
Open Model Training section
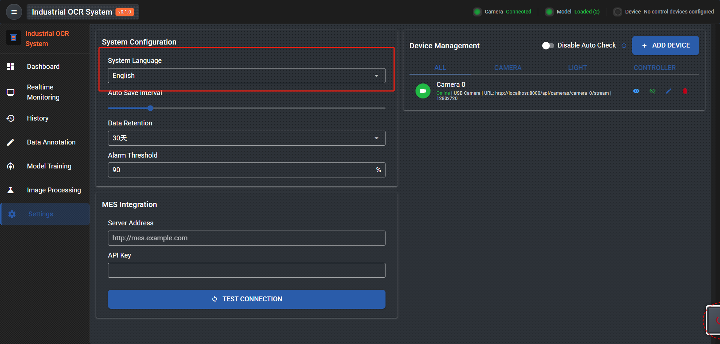45,166
